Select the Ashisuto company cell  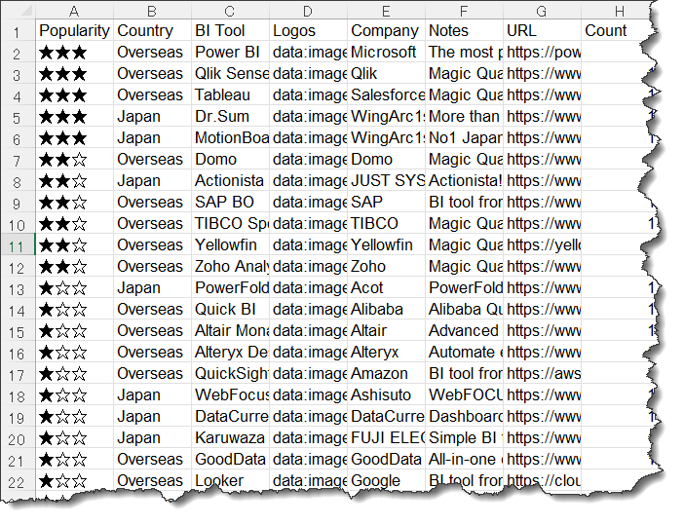point(387,395)
